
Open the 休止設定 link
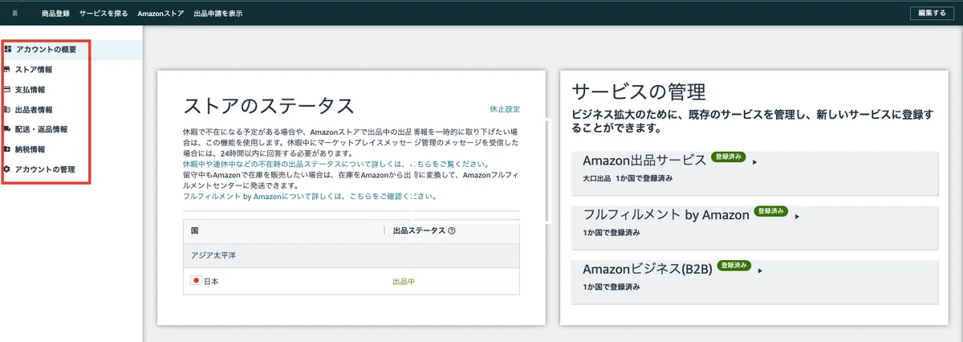click(x=505, y=109)
